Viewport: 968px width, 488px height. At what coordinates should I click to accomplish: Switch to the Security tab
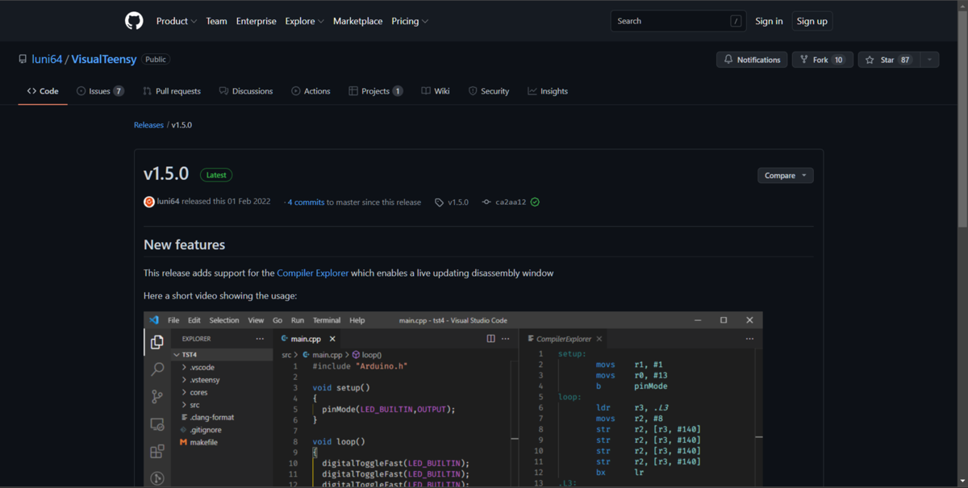[x=489, y=91]
